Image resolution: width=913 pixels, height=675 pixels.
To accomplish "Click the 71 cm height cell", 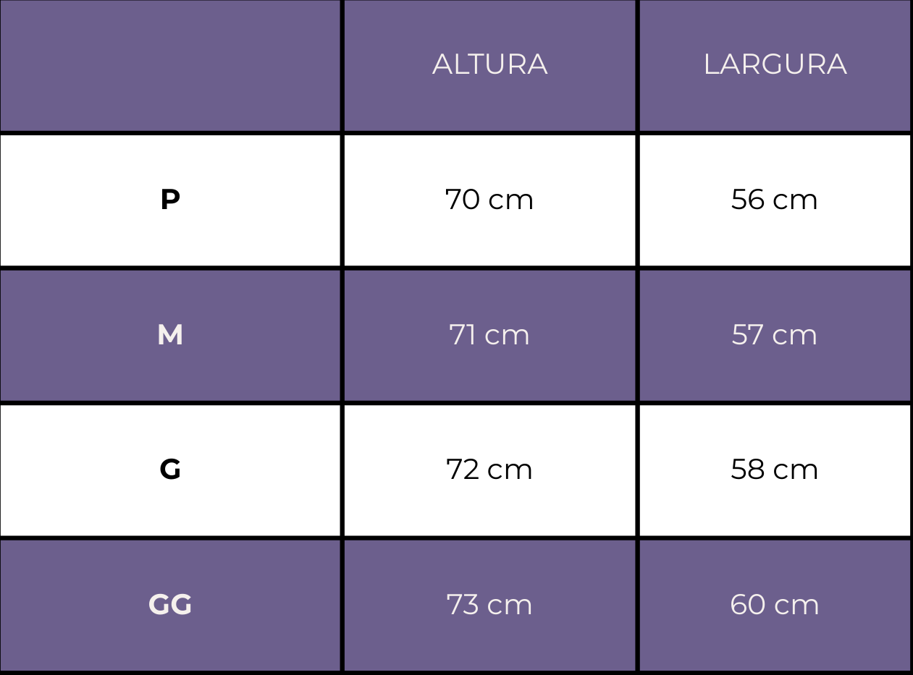I will click(x=489, y=335).
